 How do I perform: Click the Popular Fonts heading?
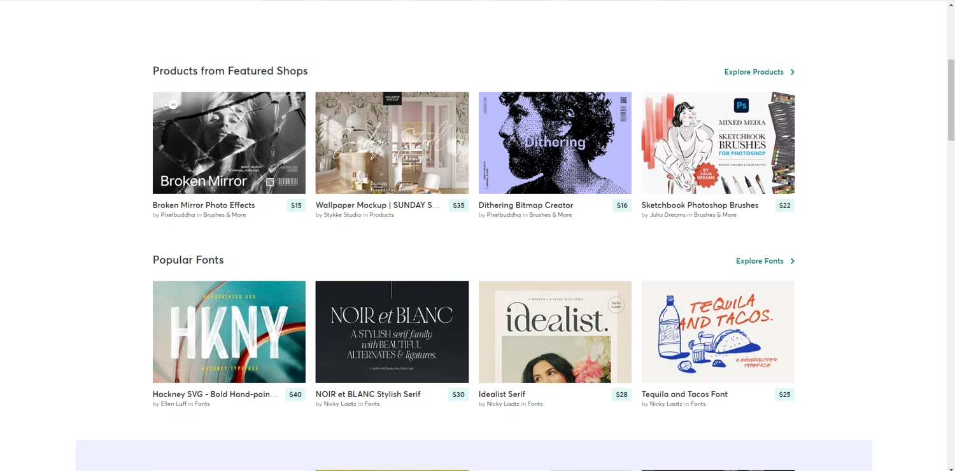(188, 260)
